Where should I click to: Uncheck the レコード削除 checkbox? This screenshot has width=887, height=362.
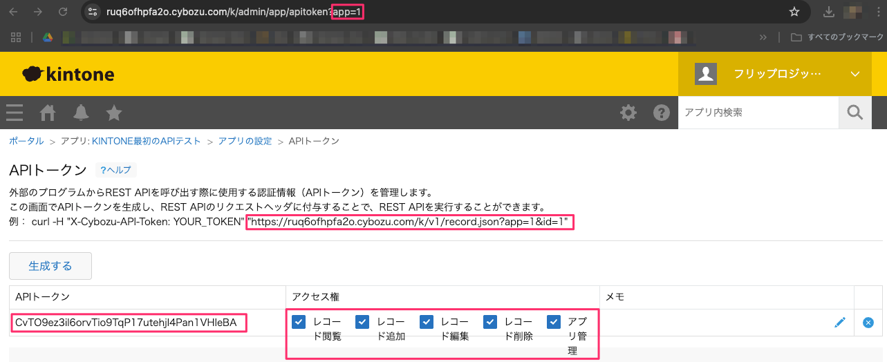[x=490, y=322]
